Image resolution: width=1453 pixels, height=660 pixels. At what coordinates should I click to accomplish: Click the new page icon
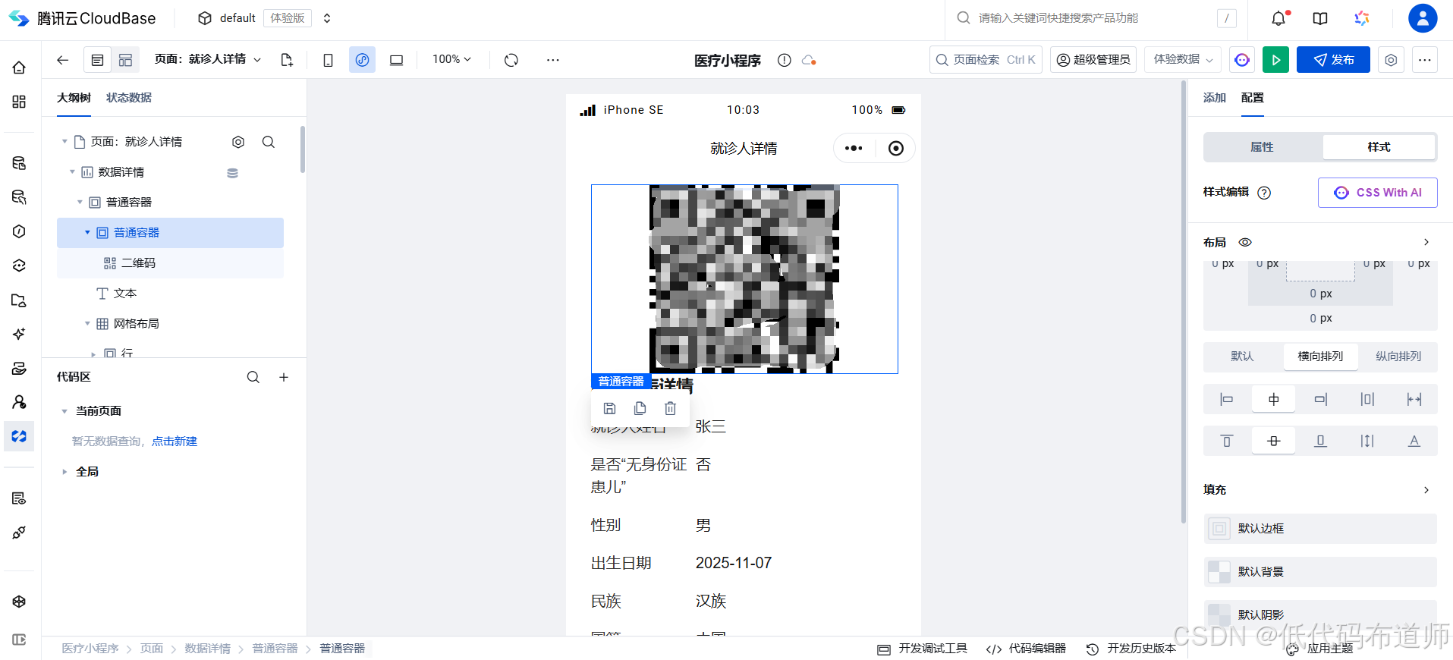point(287,60)
